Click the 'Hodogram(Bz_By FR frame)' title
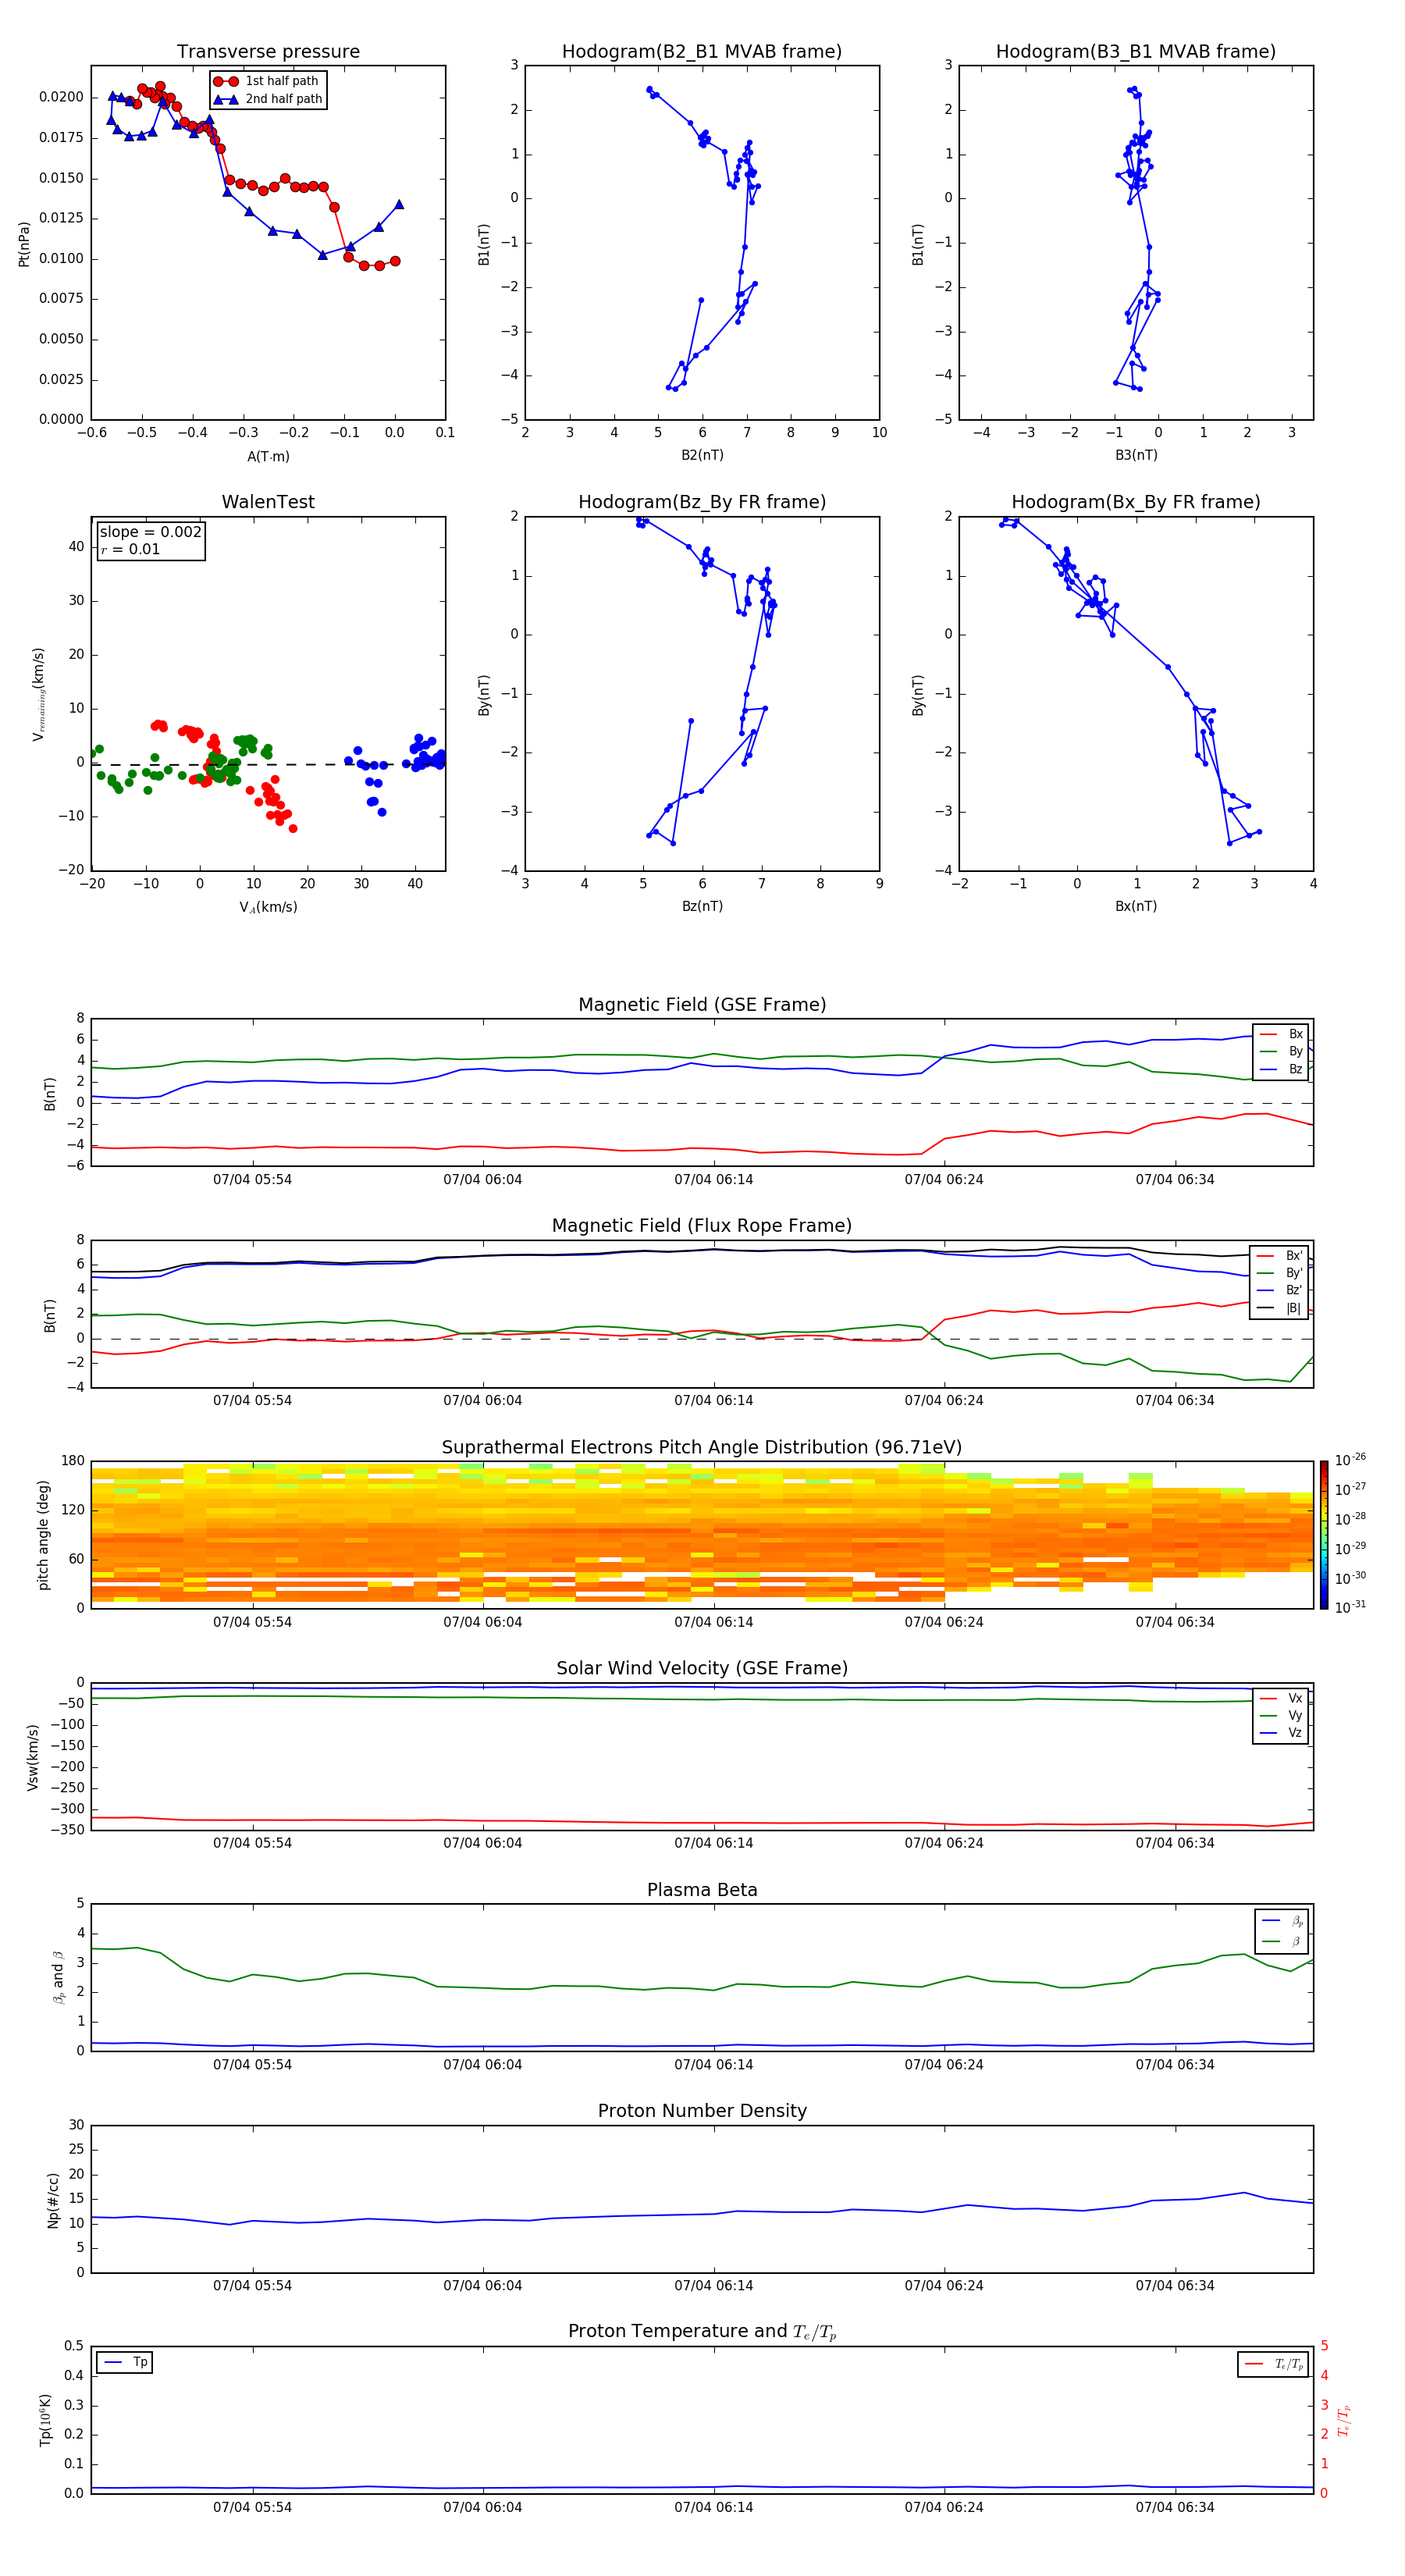The height and width of the screenshot is (2576, 1405). tap(702, 502)
